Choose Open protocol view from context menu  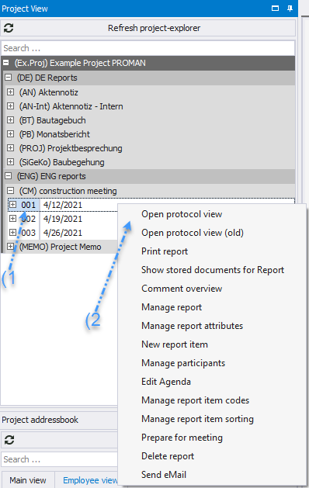[182, 214]
